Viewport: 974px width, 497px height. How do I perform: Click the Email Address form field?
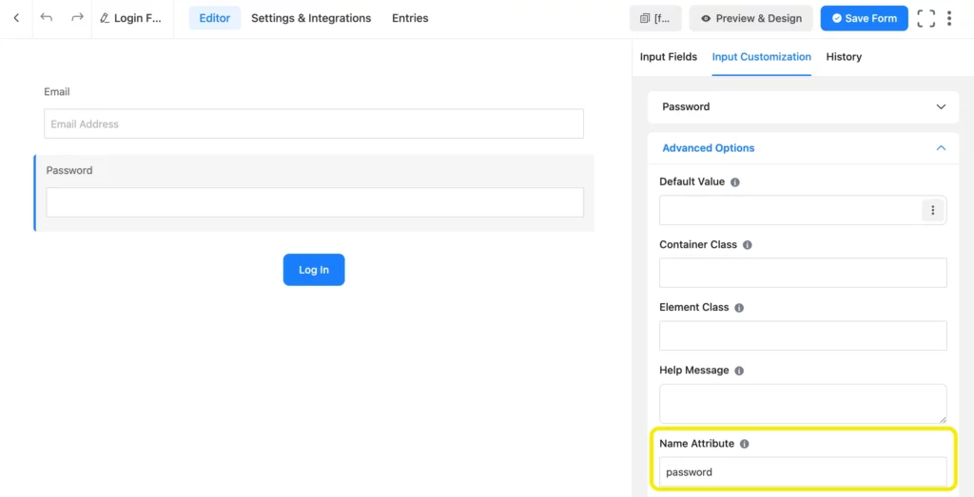314,124
